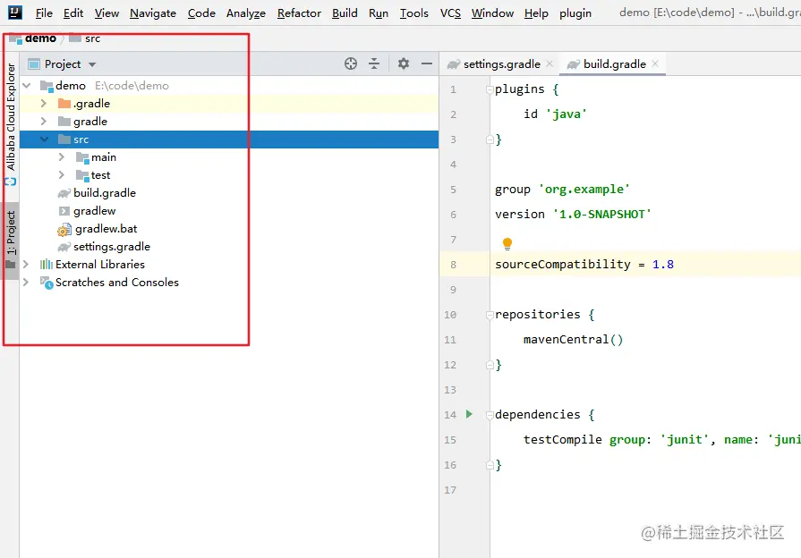Expand Scratches and Consoles node
Image resolution: width=801 pixels, height=558 pixels.
tap(26, 283)
